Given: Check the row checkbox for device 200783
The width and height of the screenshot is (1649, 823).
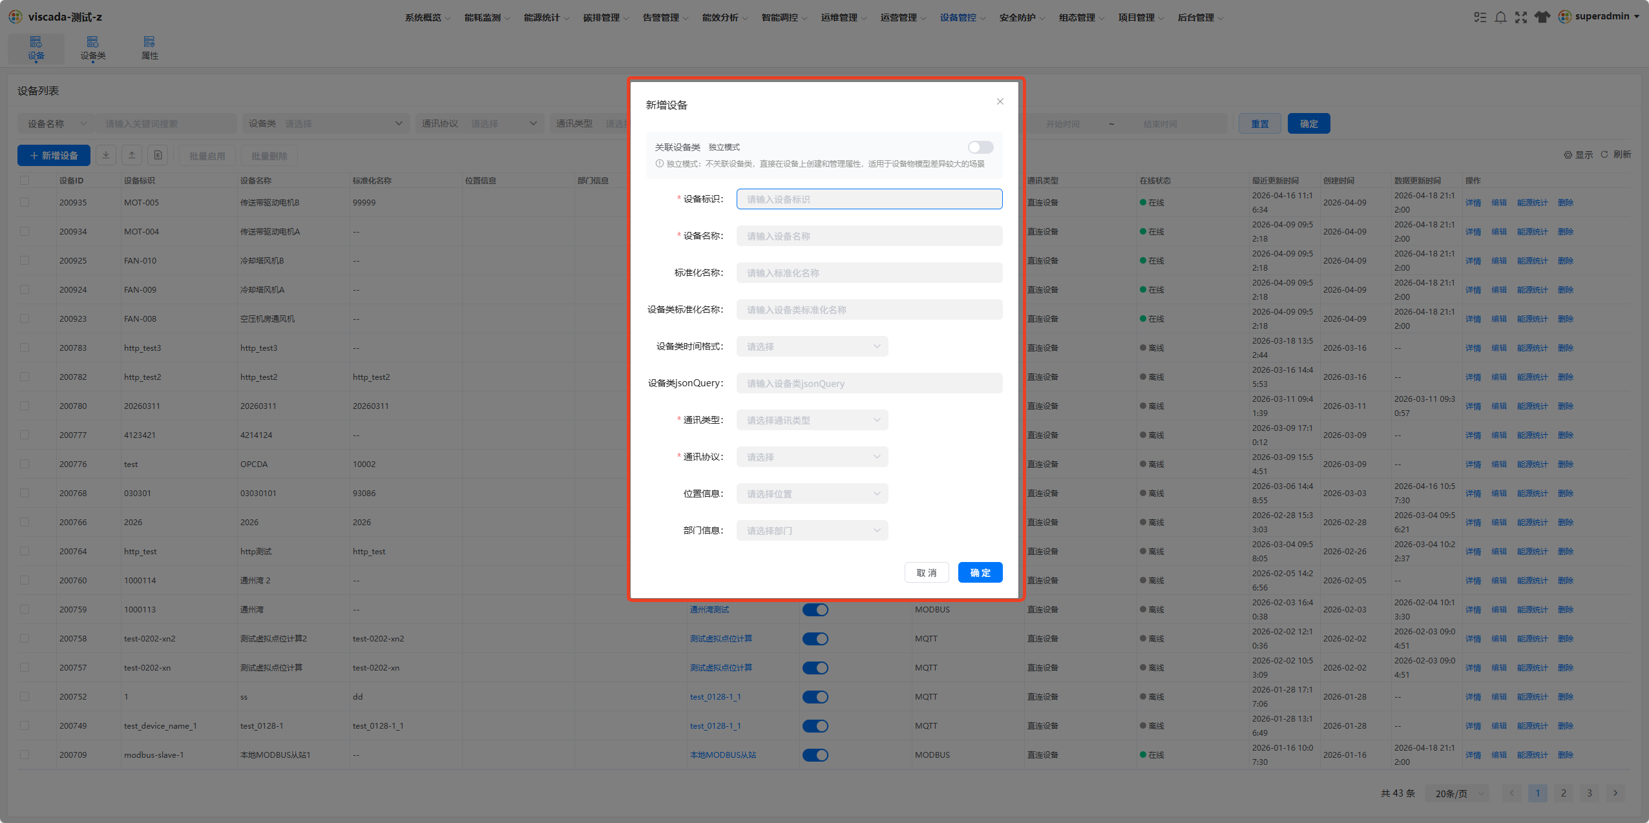Looking at the screenshot, I should [25, 348].
